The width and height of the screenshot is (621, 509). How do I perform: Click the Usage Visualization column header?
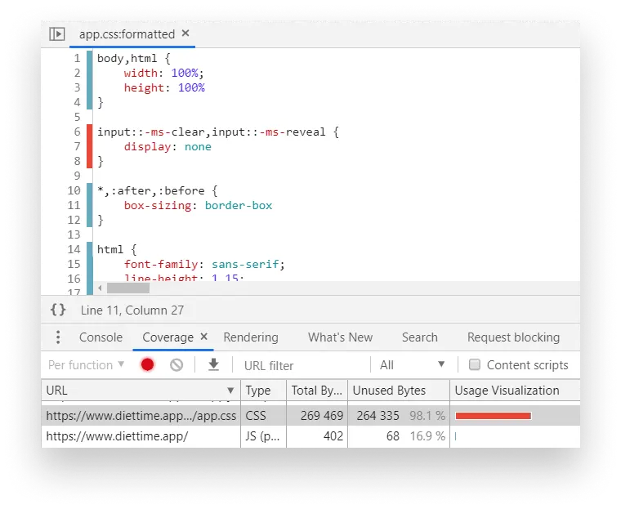(515, 391)
